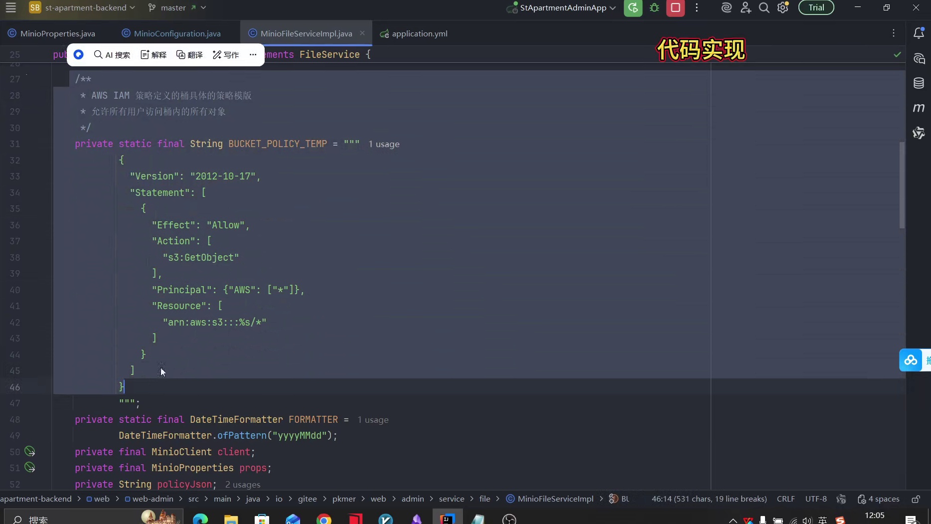This screenshot has width=931, height=524.
Task: Click the Debug bug icon in the toolbar
Action: (x=654, y=7)
